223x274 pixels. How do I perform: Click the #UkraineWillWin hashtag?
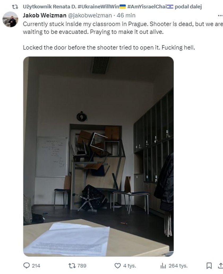pyautogui.click(x=102, y=7)
